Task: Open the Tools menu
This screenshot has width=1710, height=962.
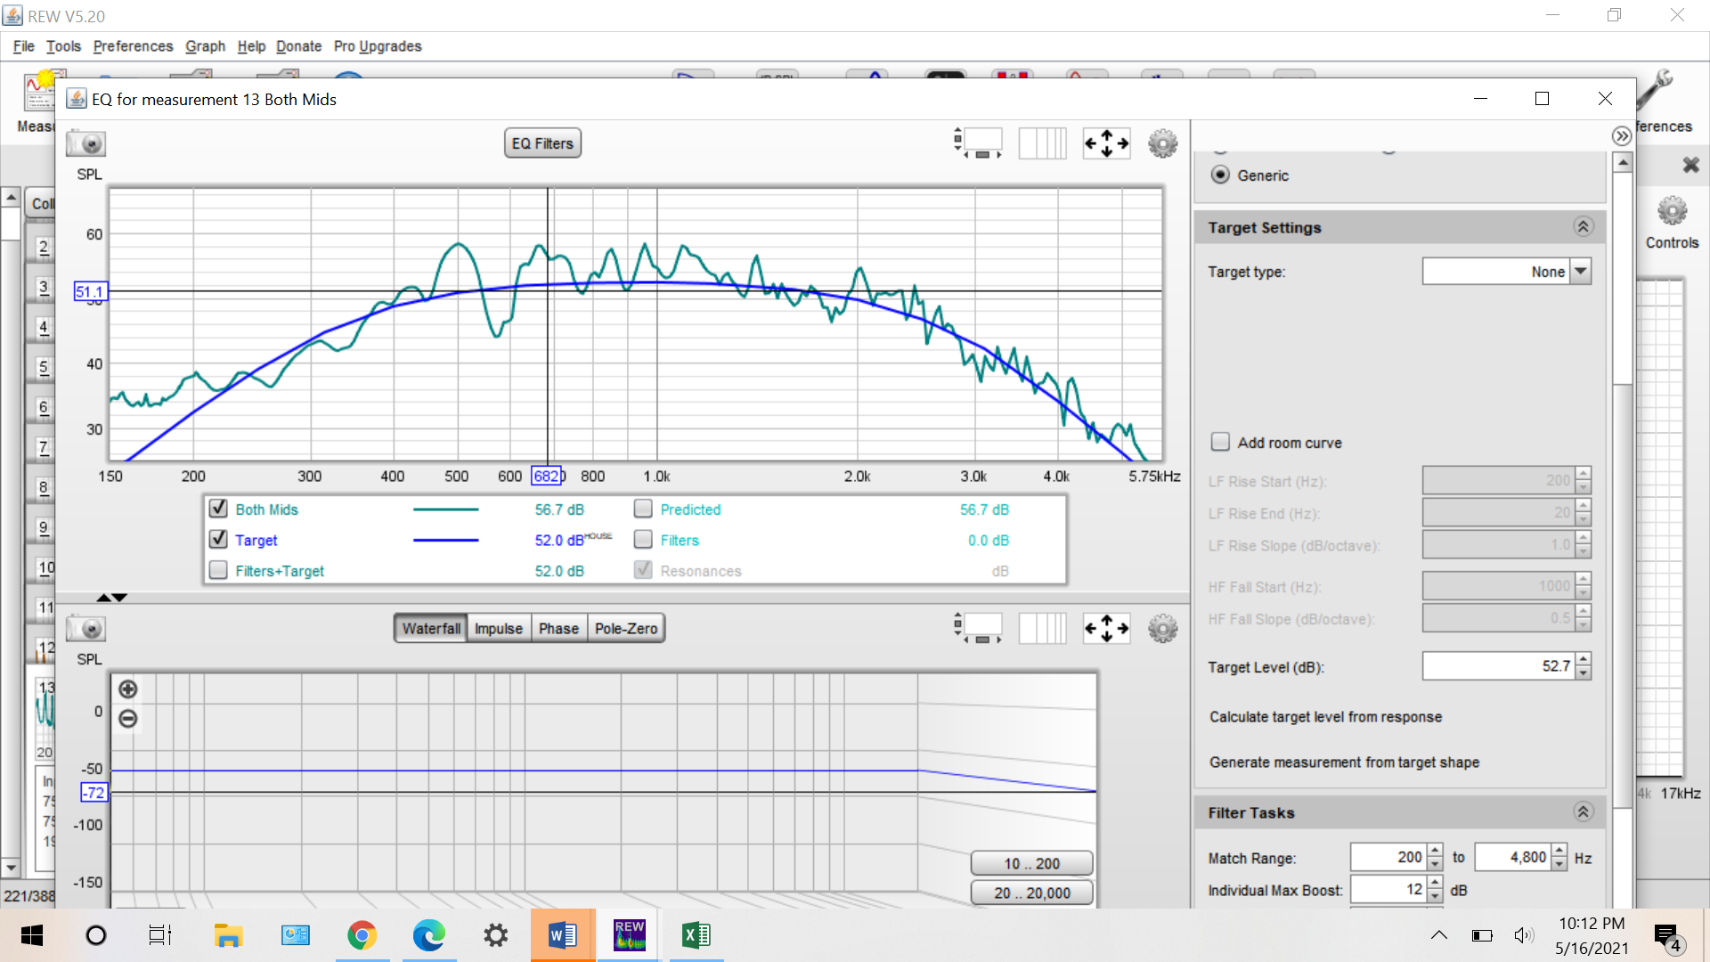Action: 63,46
